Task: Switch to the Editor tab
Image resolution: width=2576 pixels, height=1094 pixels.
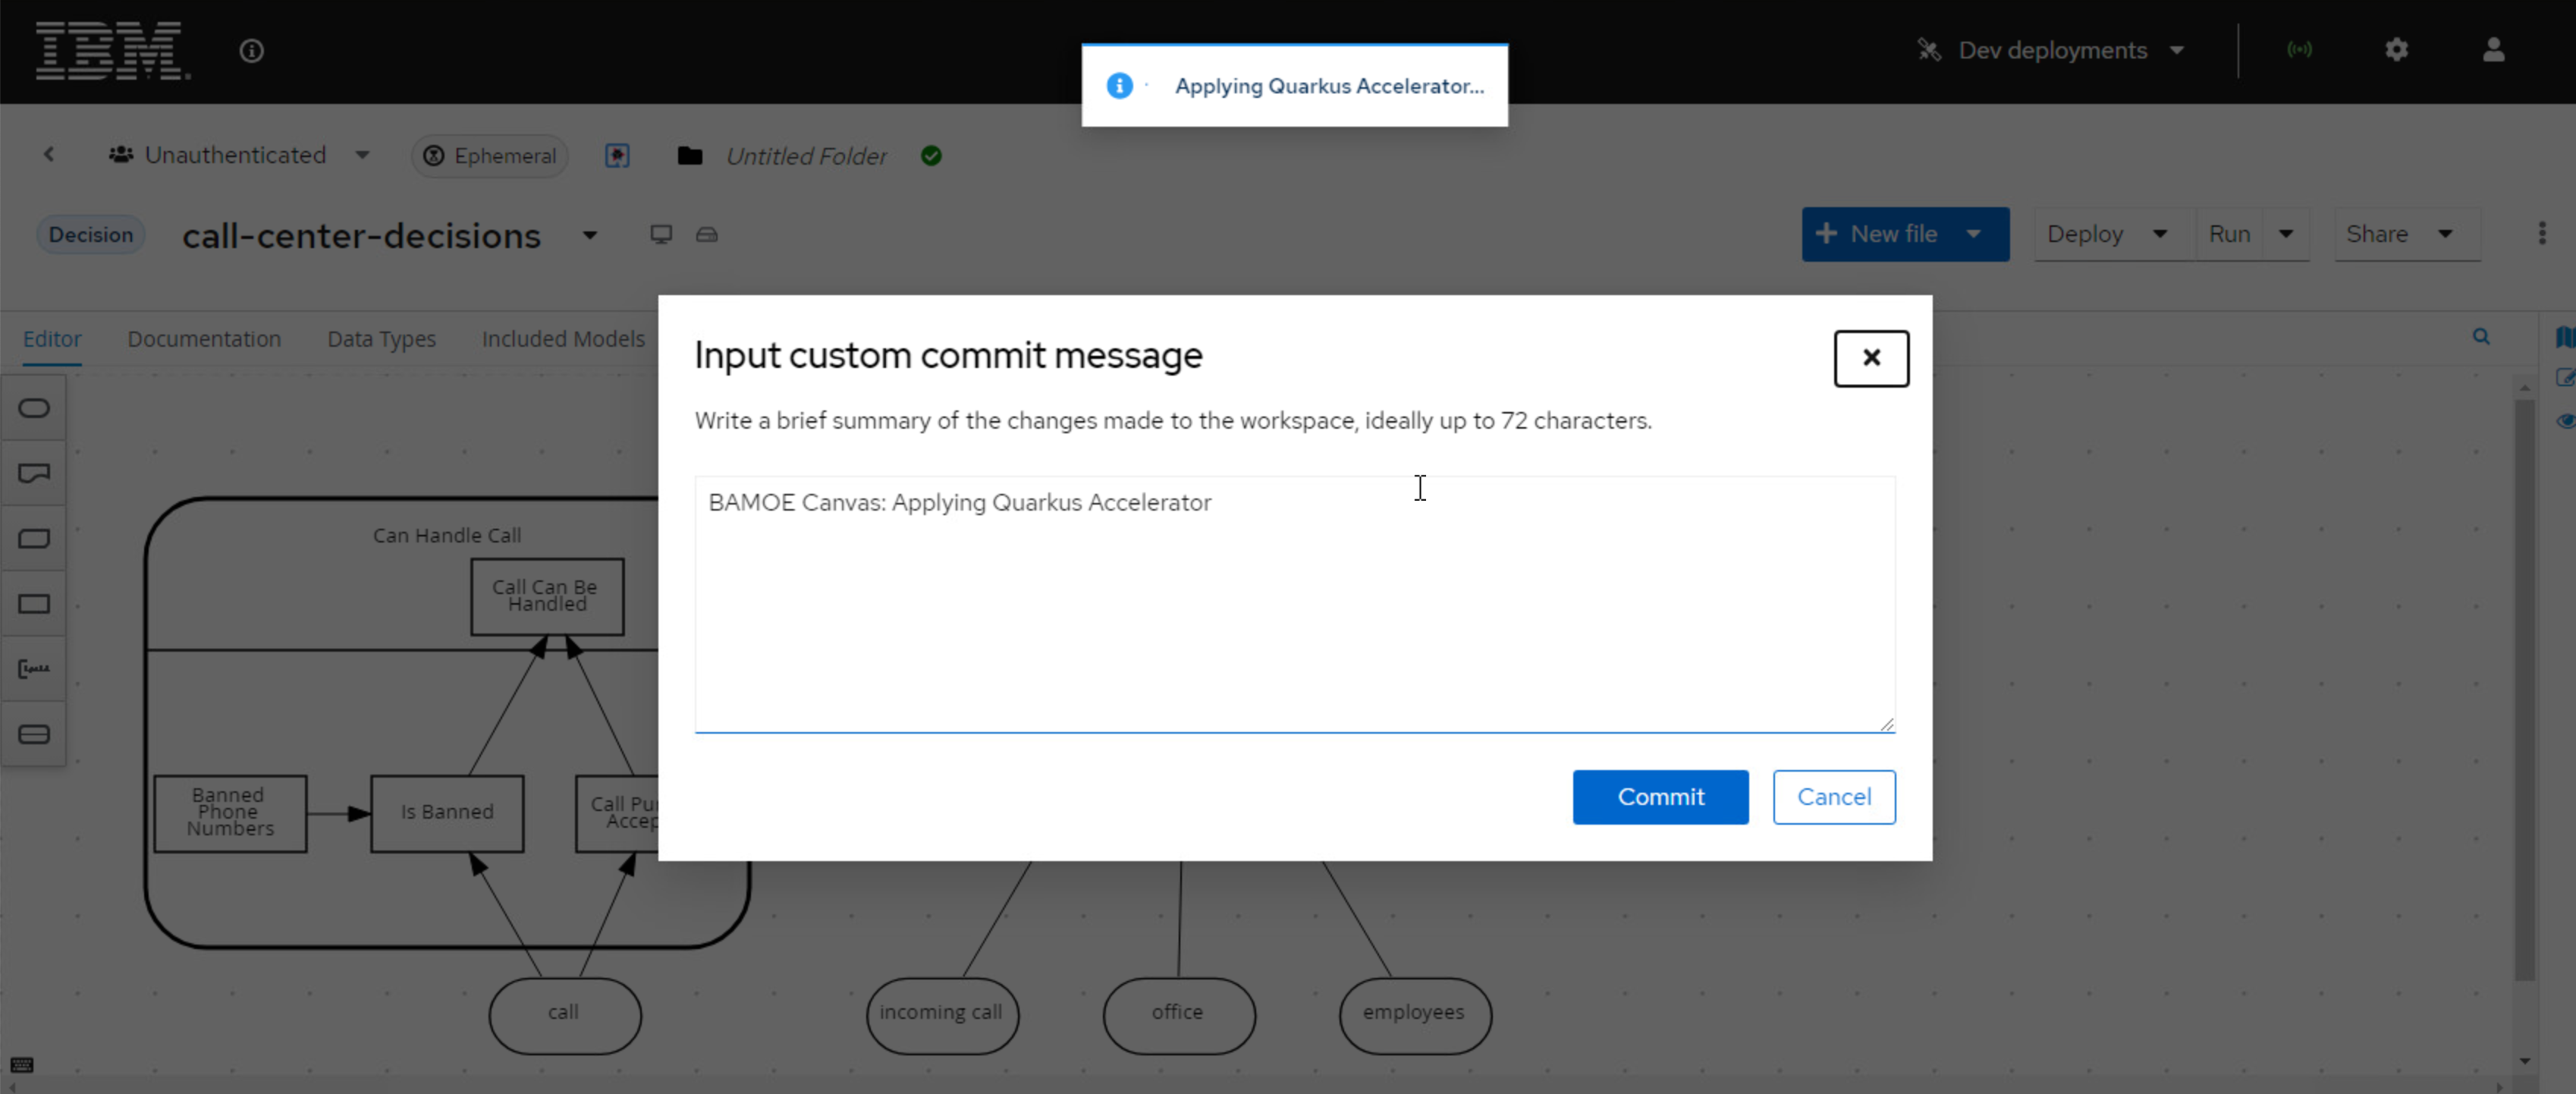Action: click(52, 339)
